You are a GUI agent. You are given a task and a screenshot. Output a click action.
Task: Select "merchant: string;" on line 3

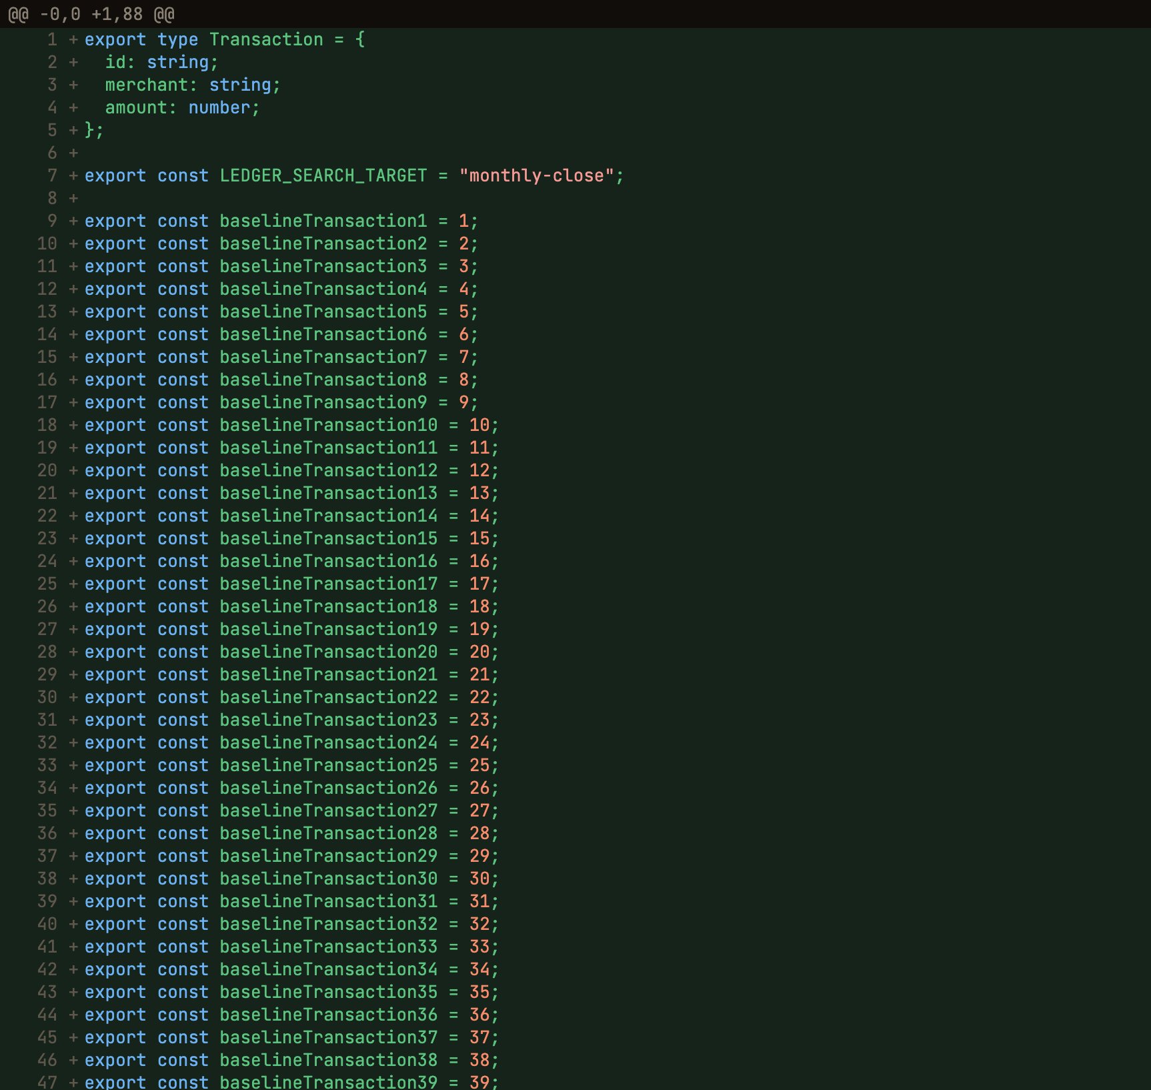pos(193,85)
